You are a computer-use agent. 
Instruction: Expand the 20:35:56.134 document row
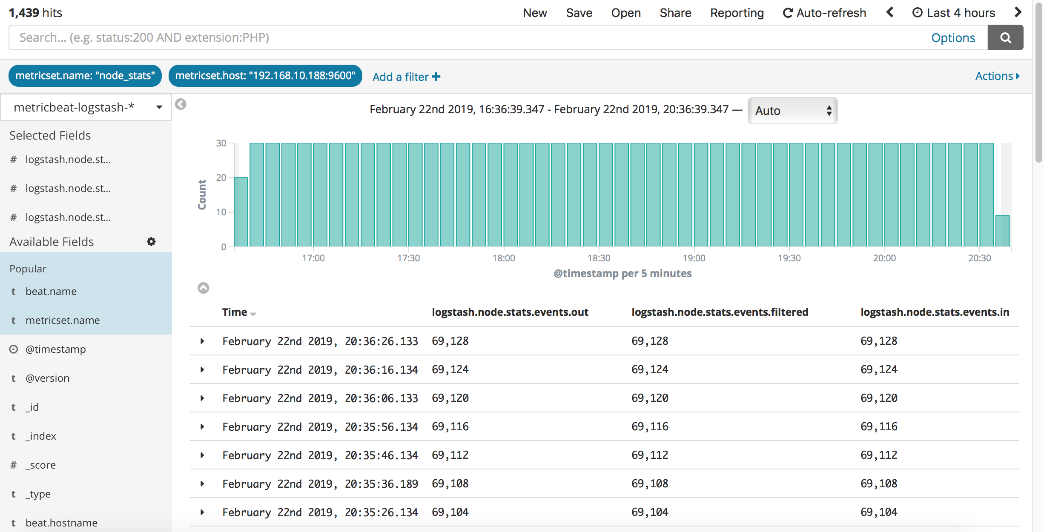coord(202,426)
